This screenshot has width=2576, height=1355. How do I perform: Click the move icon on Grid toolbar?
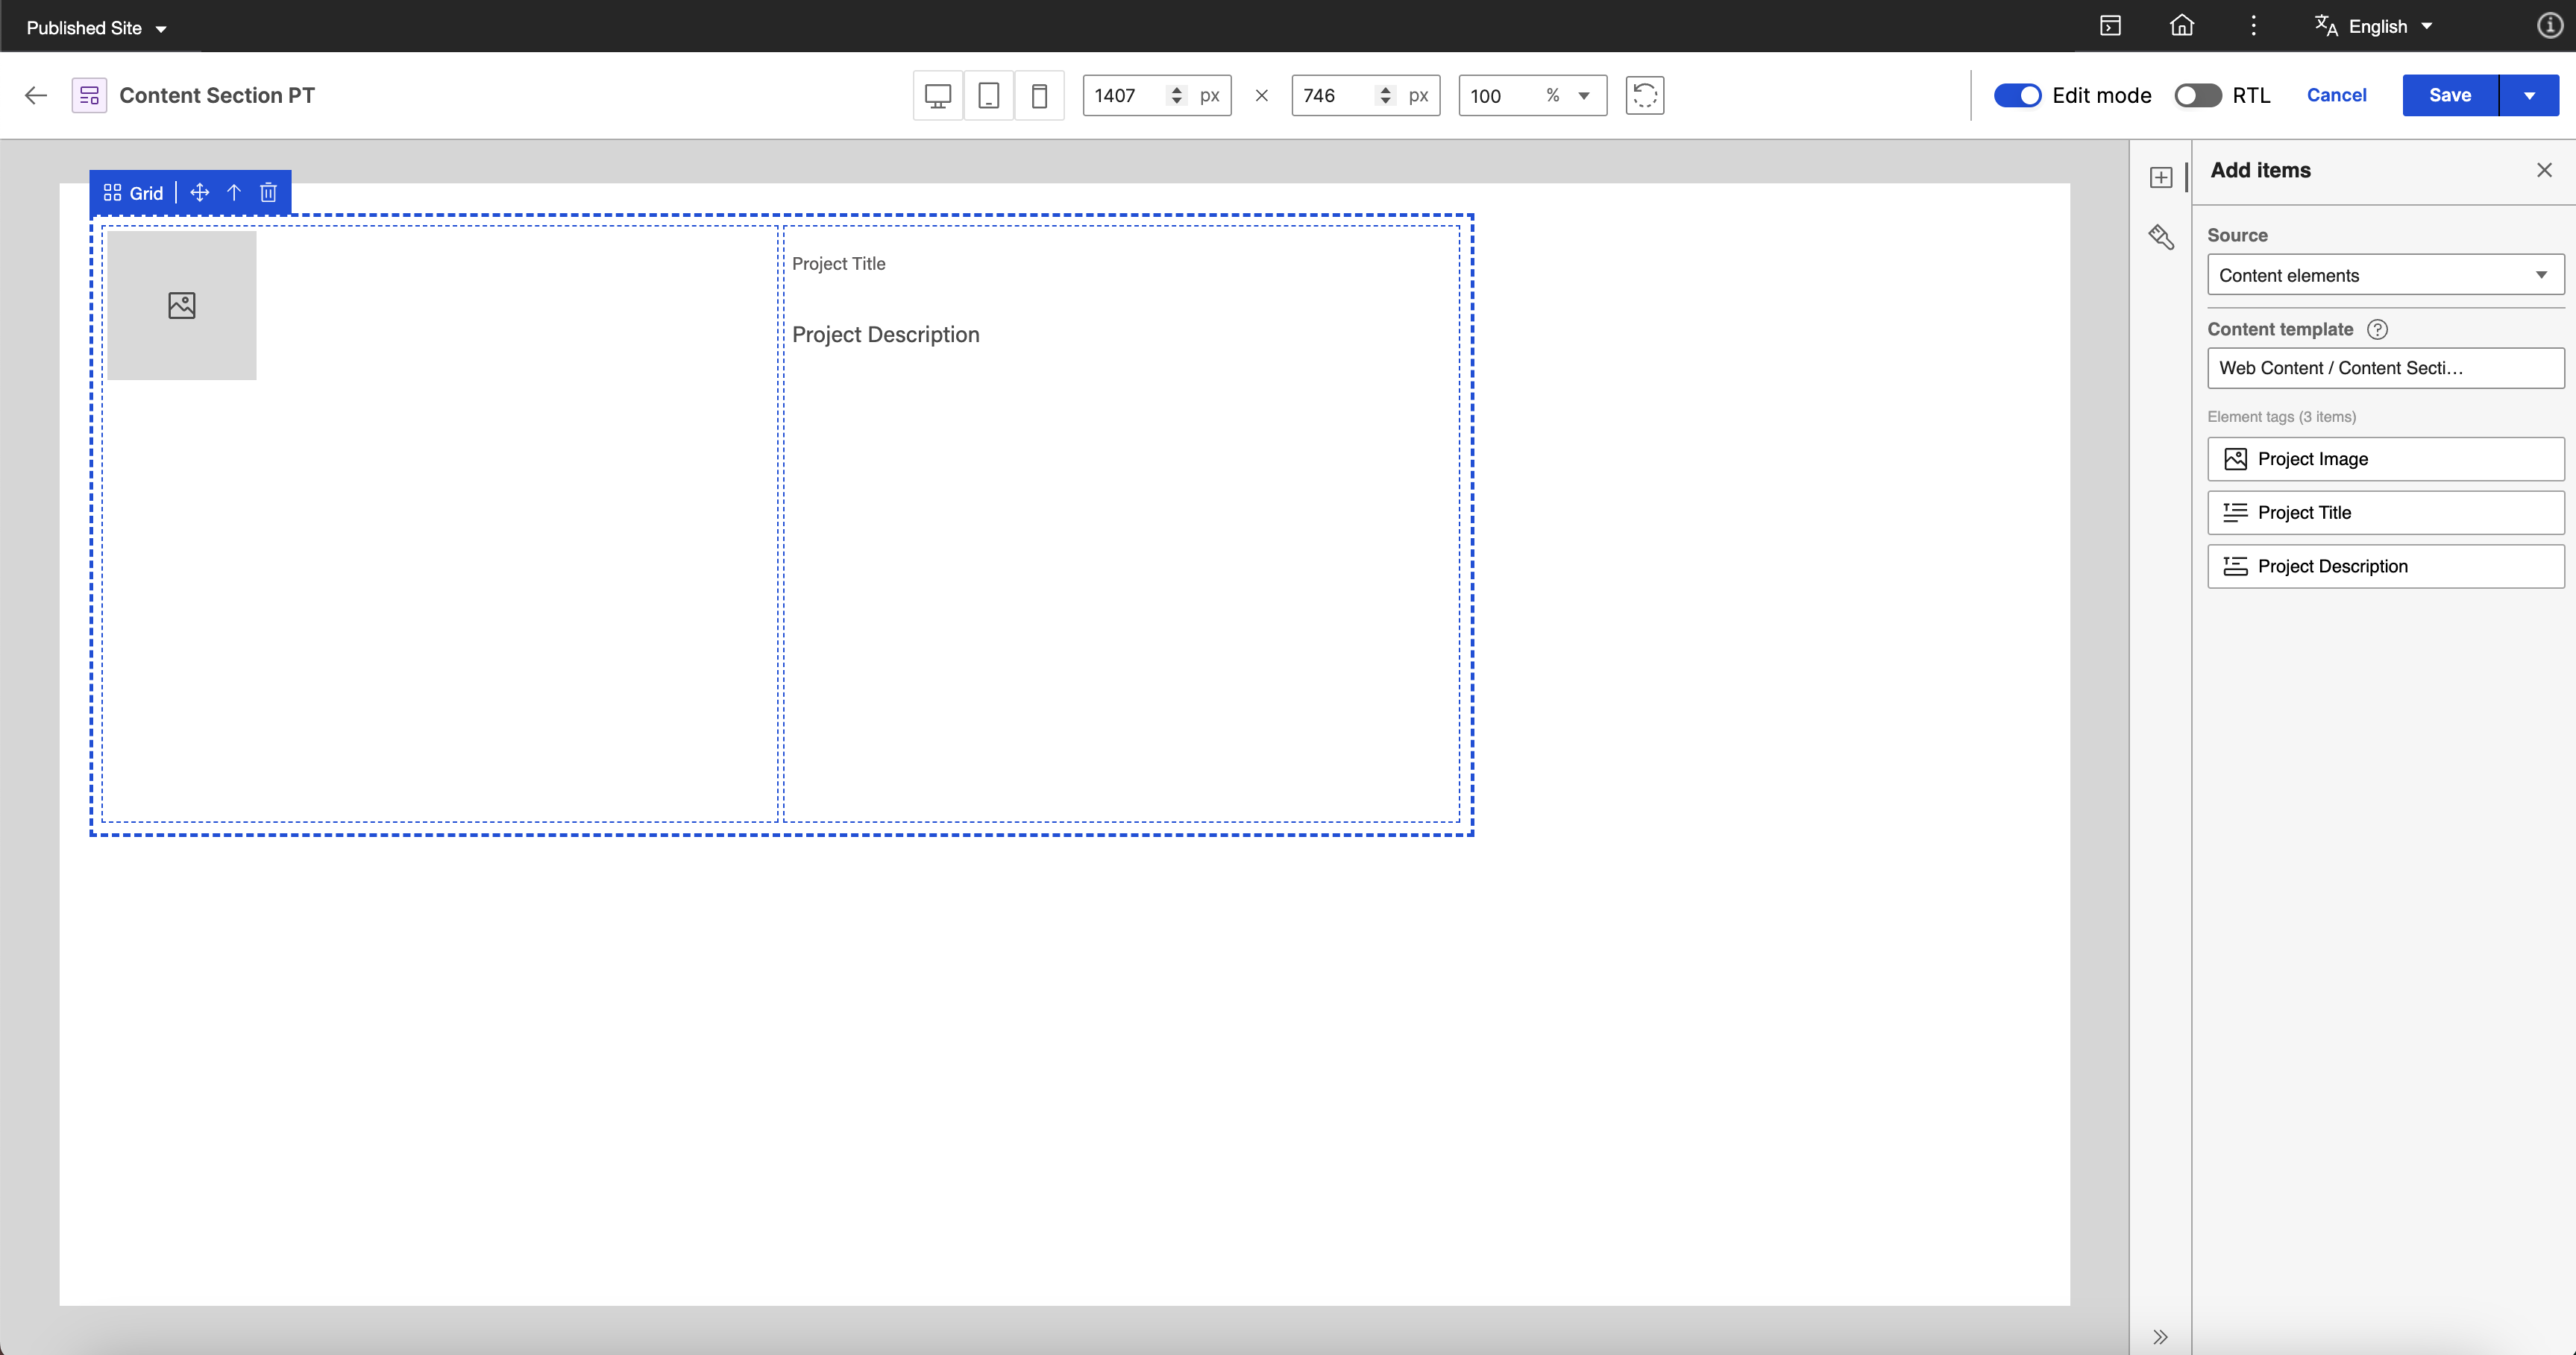(199, 193)
